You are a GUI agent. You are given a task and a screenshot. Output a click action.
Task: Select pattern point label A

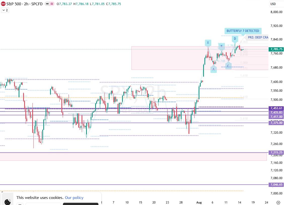click(214, 69)
